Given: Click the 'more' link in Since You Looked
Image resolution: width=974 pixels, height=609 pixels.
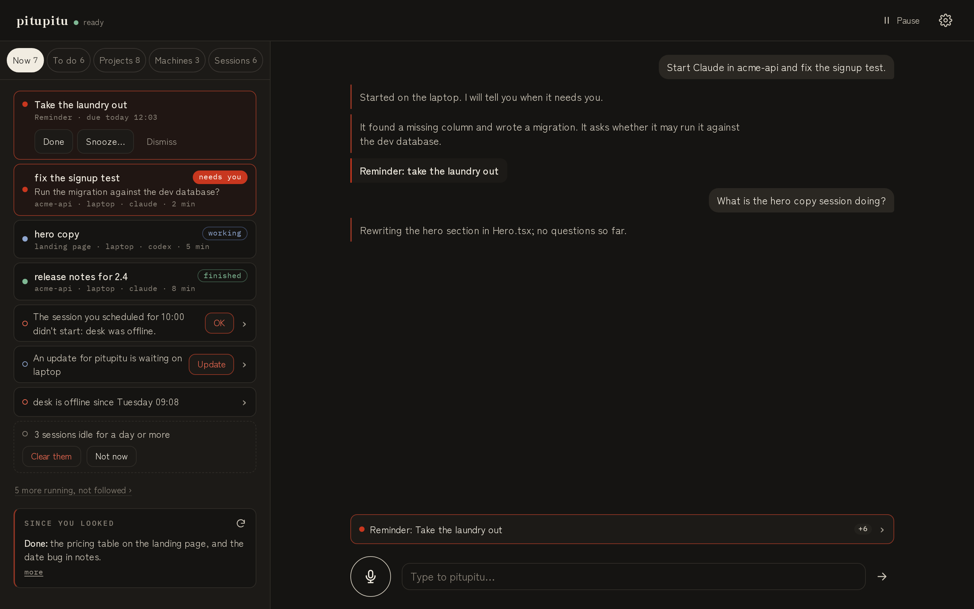Looking at the screenshot, I should click(33, 572).
